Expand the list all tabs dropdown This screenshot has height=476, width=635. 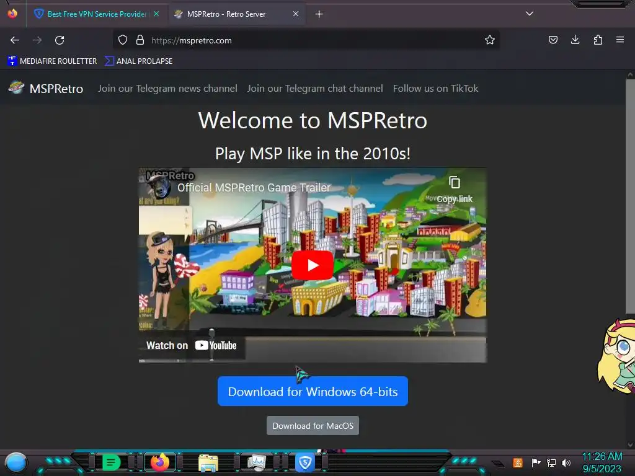pyautogui.click(x=530, y=14)
